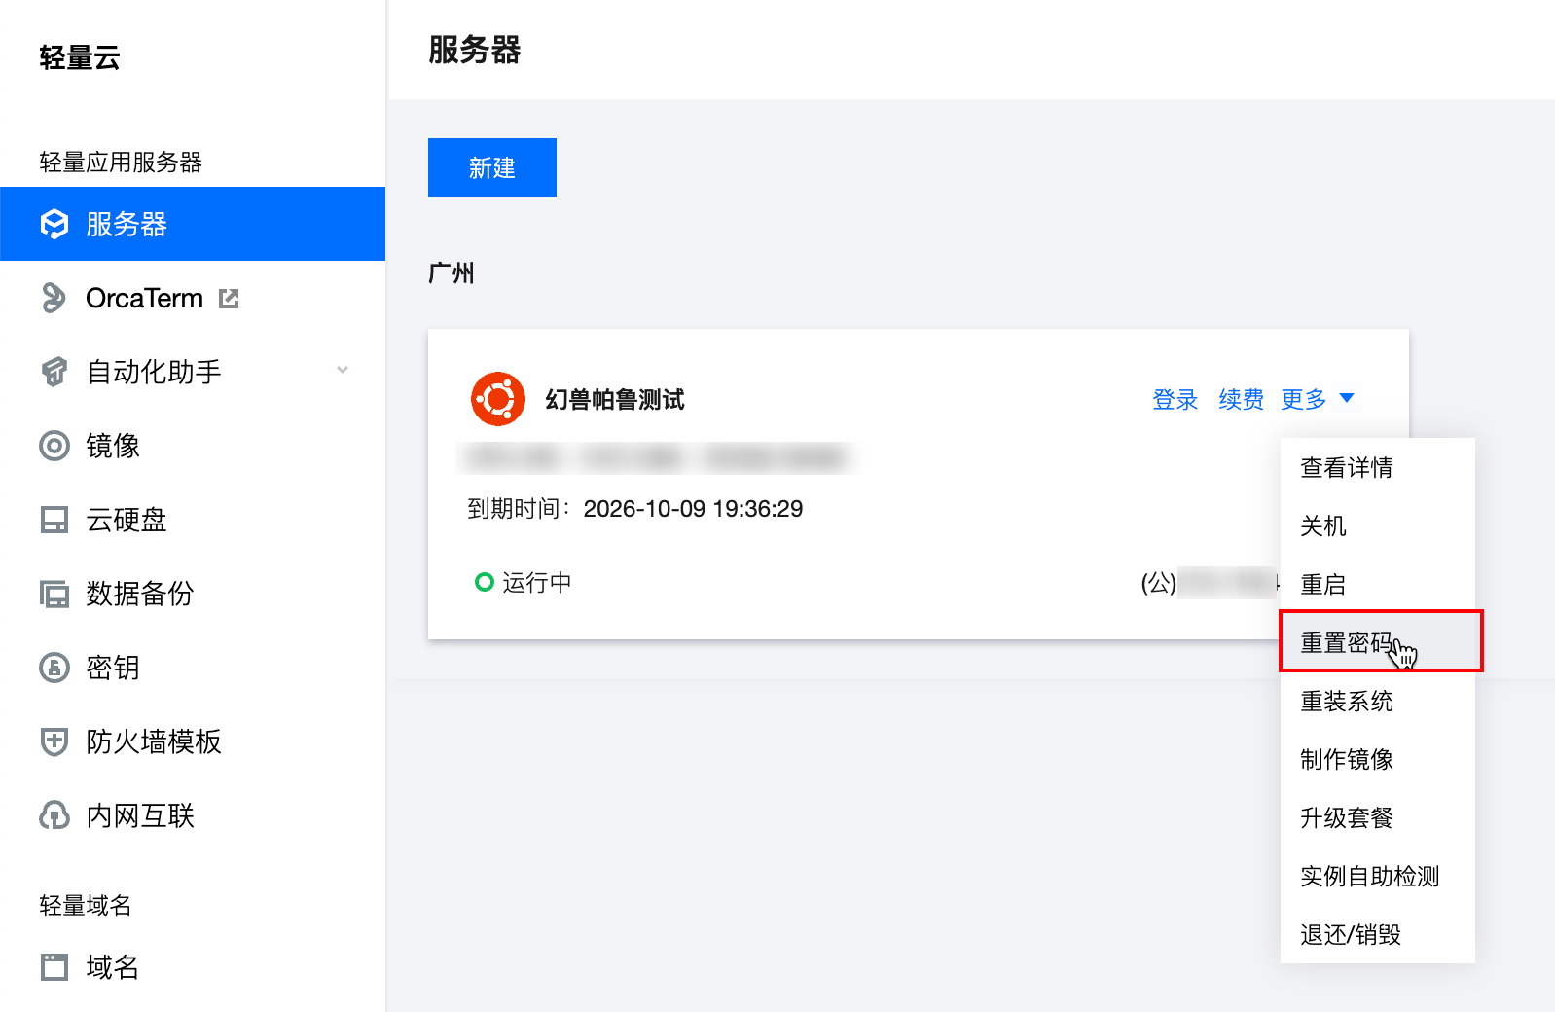Click the 新建 button
1555x1012 pixels.
click(x=492, y=167)
